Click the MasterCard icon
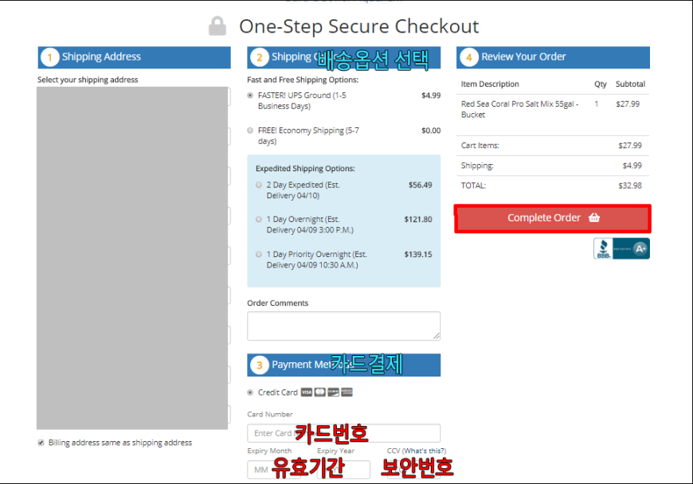Screen dimensions: 693x484 click(x=320, y=392)
